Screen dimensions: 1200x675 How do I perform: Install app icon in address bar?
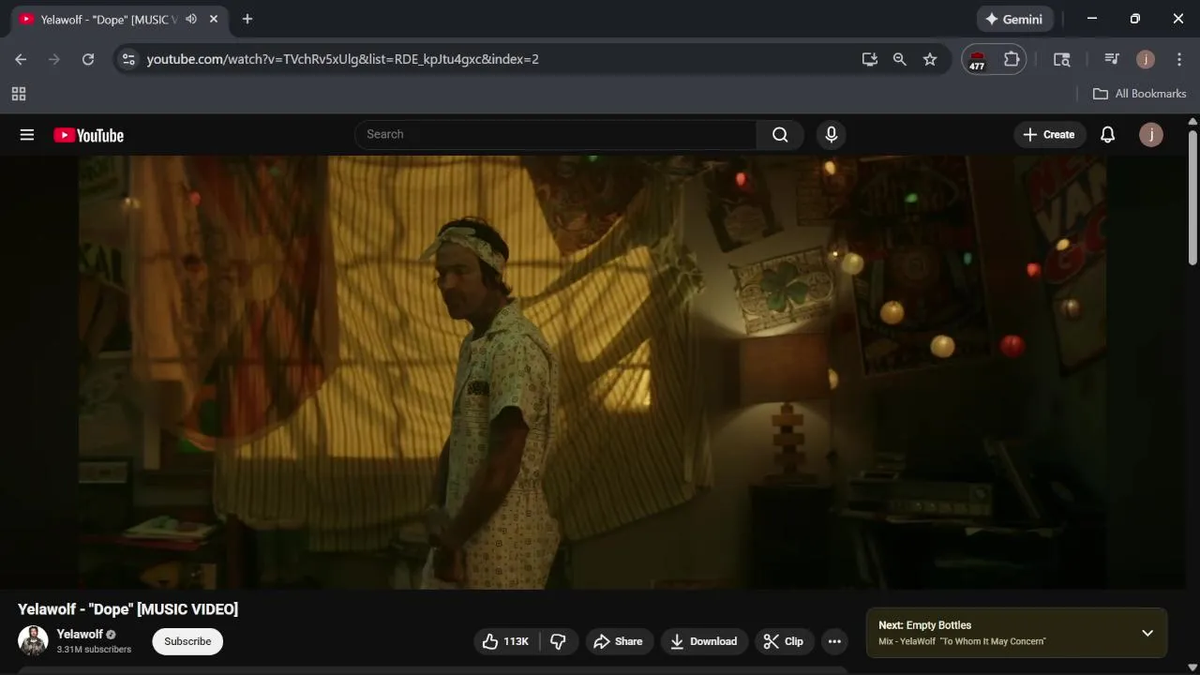click(870, 59)
